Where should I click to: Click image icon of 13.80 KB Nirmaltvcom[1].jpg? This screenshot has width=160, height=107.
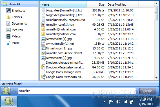tap(43, 48)
